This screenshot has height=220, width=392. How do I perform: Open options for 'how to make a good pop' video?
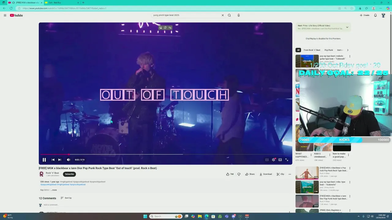348,155
